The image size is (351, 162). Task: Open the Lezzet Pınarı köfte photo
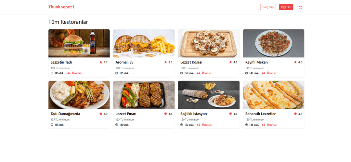click(x=144, y=95)
